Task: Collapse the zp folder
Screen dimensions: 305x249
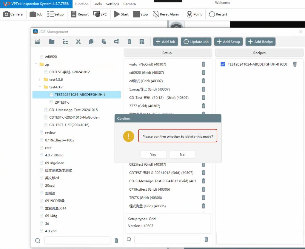Action: tap(36, 64)
